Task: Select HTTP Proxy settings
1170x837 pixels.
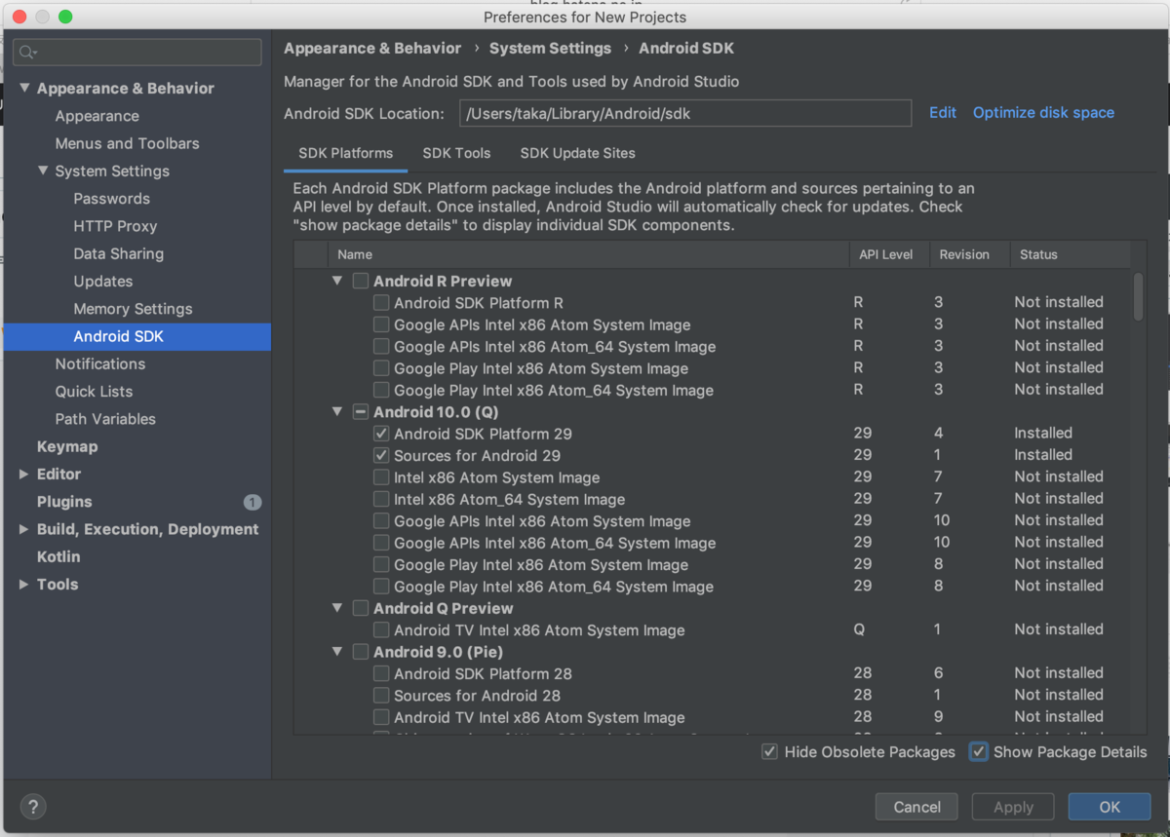Action: (x=115, y=226)
